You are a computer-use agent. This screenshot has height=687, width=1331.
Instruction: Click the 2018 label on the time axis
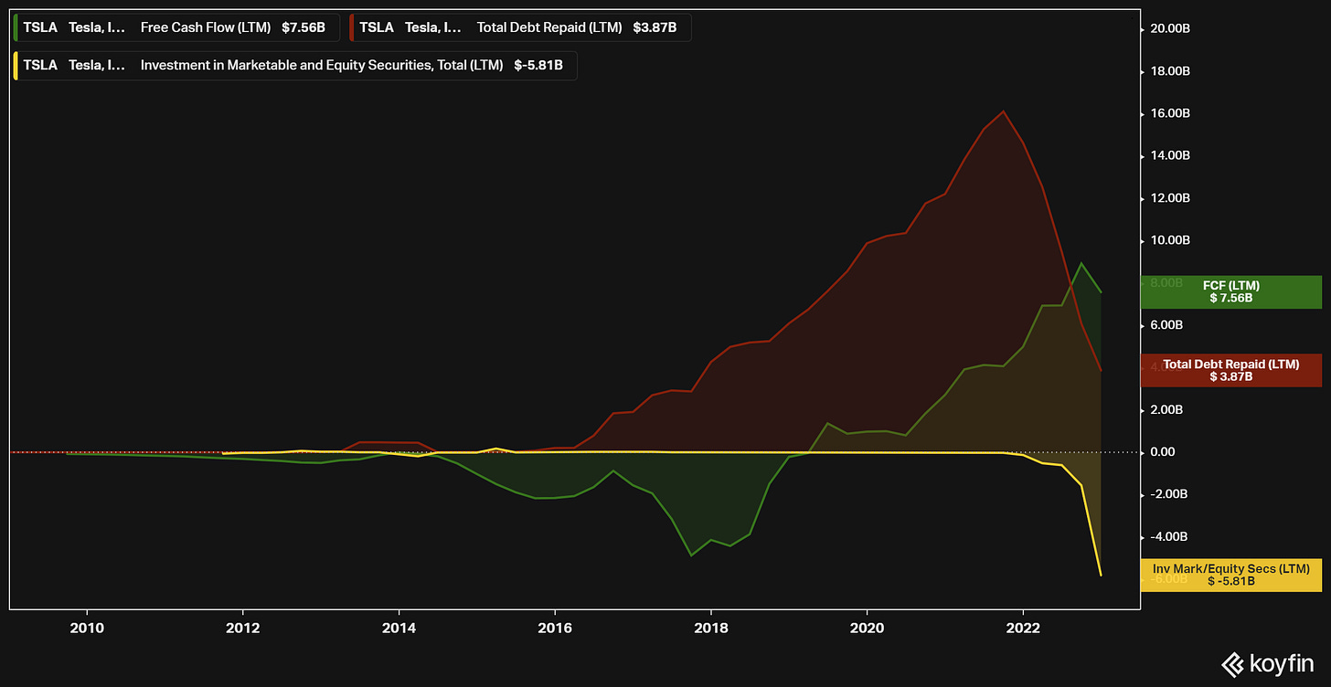710,628
